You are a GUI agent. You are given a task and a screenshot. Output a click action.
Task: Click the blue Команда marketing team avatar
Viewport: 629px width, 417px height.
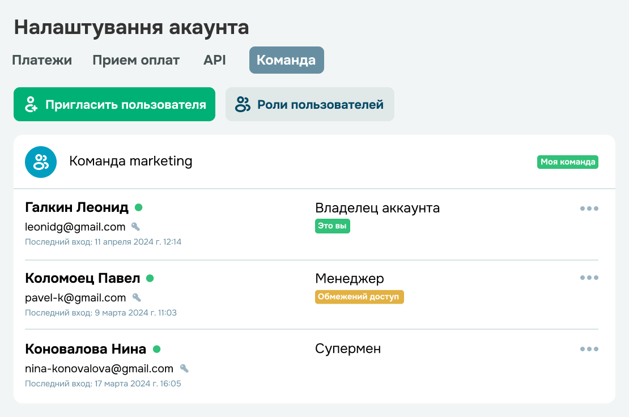click(x=41, y=162)
